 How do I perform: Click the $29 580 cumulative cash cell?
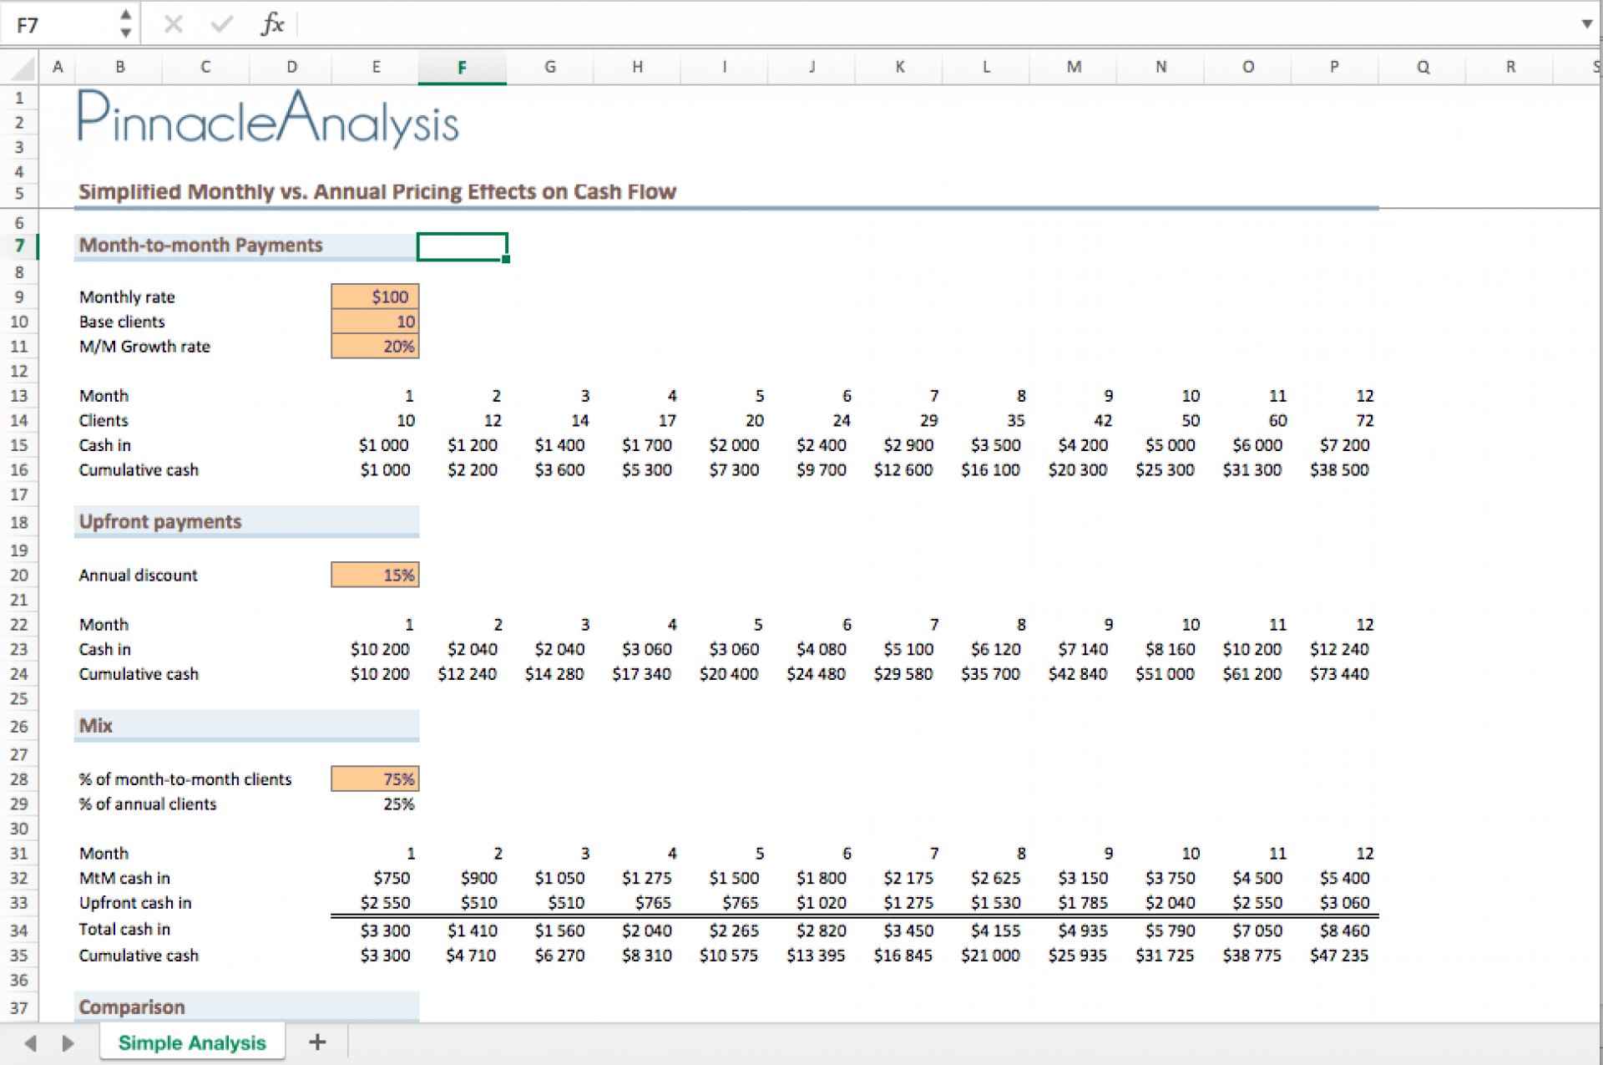click(899, 674)
